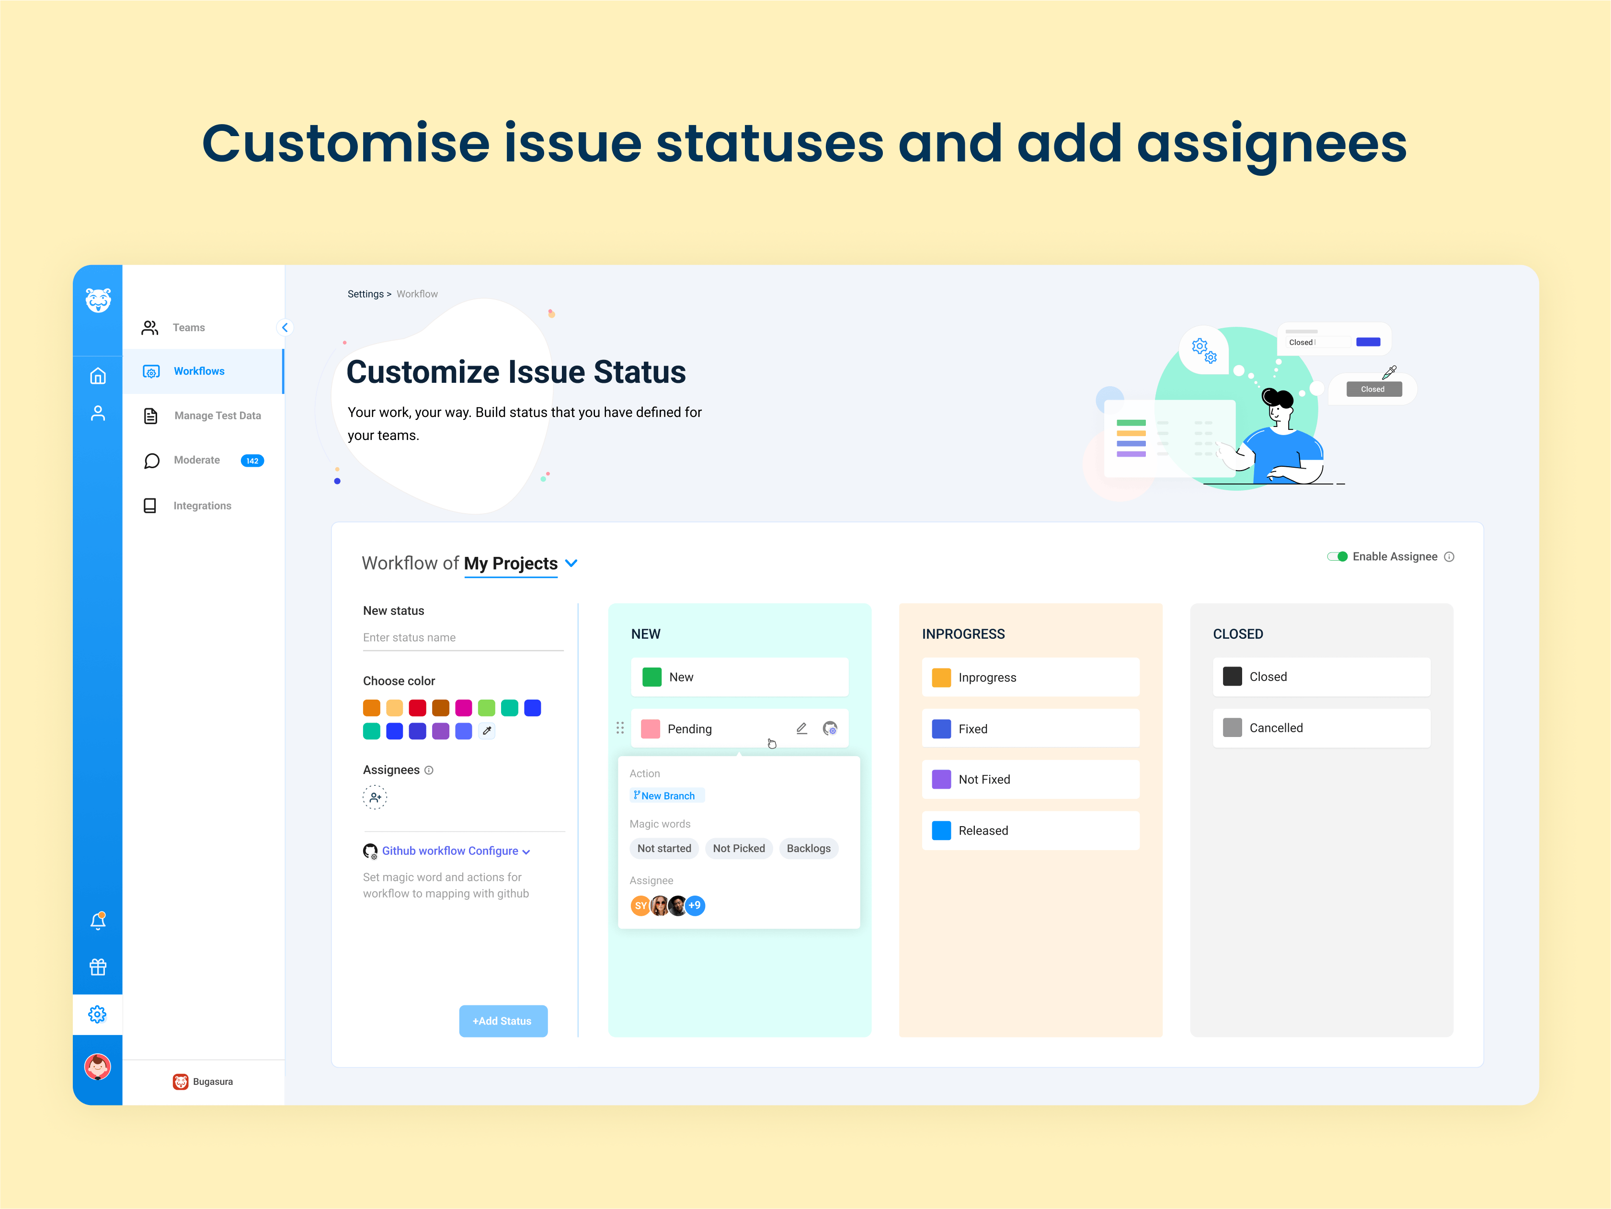The image size is (1611, 1209).
Task: Pick the red color swatch
Action: click(417, 708)
